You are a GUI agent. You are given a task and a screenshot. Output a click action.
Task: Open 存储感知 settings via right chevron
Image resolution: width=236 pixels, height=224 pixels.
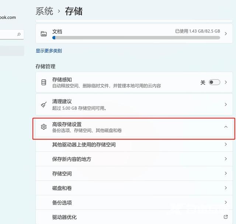click(226, 82)
